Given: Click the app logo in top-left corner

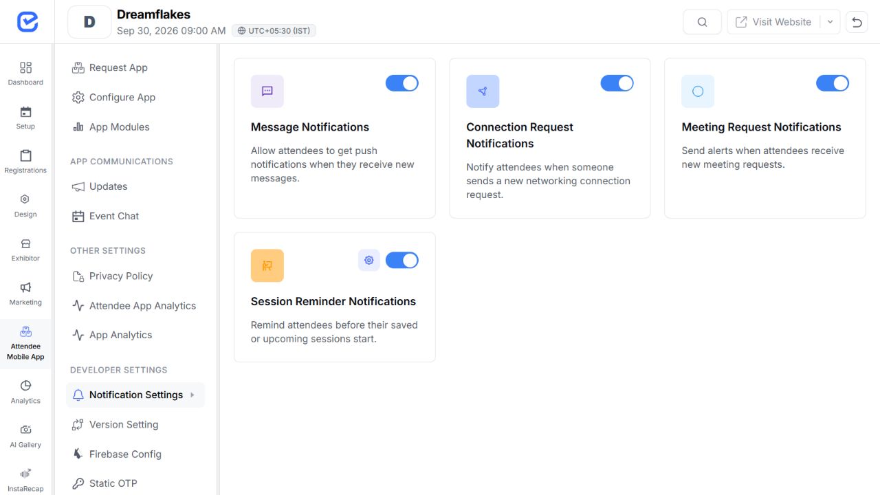Looking at the screenshot, I should (x=27, y=22).
